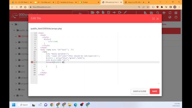Open the browser profile avatar
Viewport: 192px width, 108px height.
coord(175,7)
